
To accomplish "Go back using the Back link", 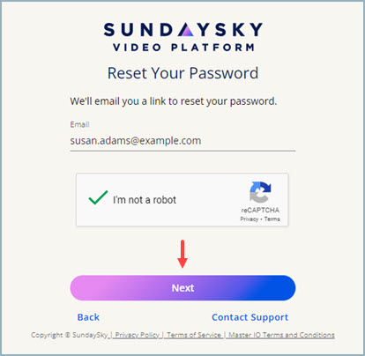I will click(88, 317).
